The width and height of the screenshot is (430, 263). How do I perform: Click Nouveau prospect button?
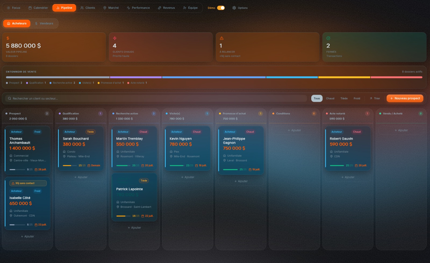click(x=405, y=98)
